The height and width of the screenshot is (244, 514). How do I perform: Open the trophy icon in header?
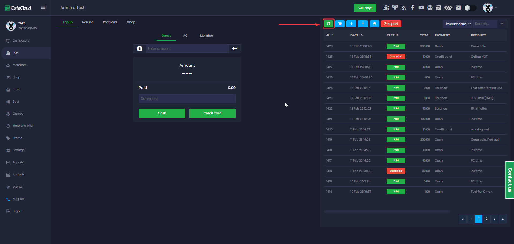[395, 8]
